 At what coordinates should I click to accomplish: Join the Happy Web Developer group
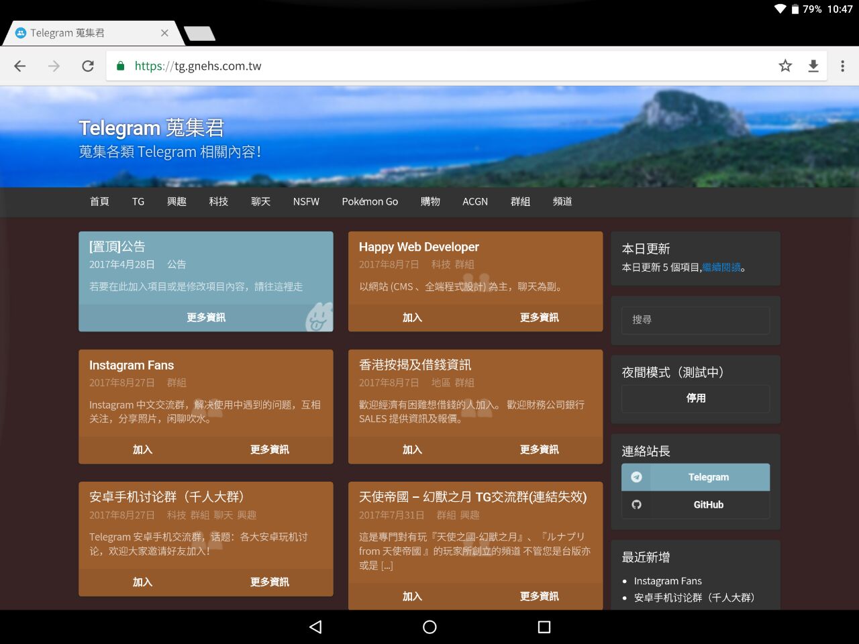pos(412,317)
